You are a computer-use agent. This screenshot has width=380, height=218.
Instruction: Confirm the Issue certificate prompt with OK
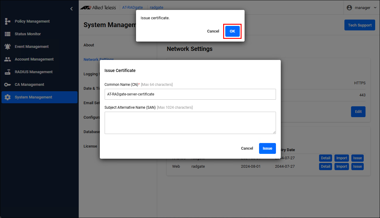pos(233,31)
